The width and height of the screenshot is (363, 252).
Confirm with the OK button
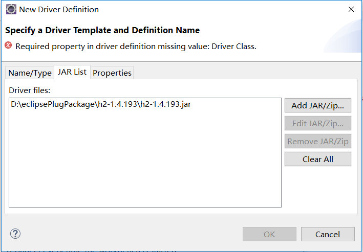269,234
